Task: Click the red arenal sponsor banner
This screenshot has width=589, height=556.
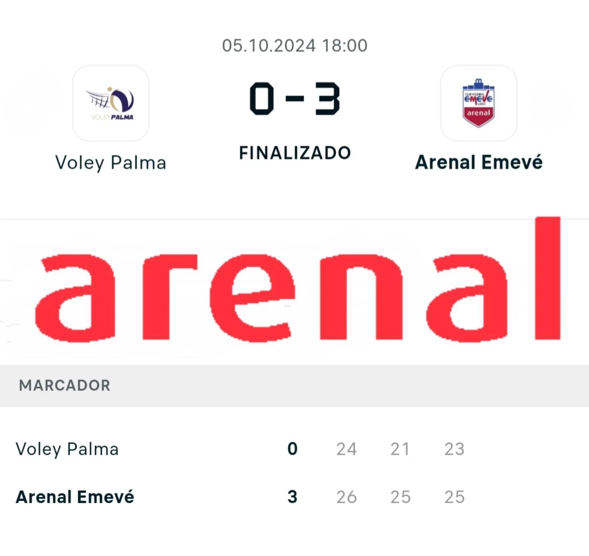Action: 295,291
